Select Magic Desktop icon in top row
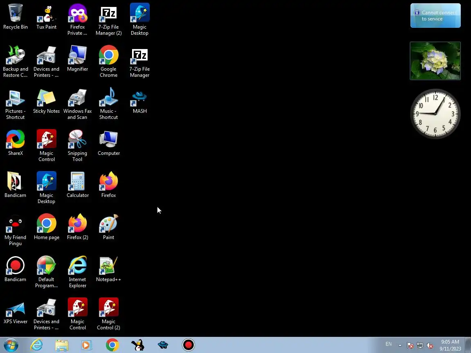 [139, 20]
